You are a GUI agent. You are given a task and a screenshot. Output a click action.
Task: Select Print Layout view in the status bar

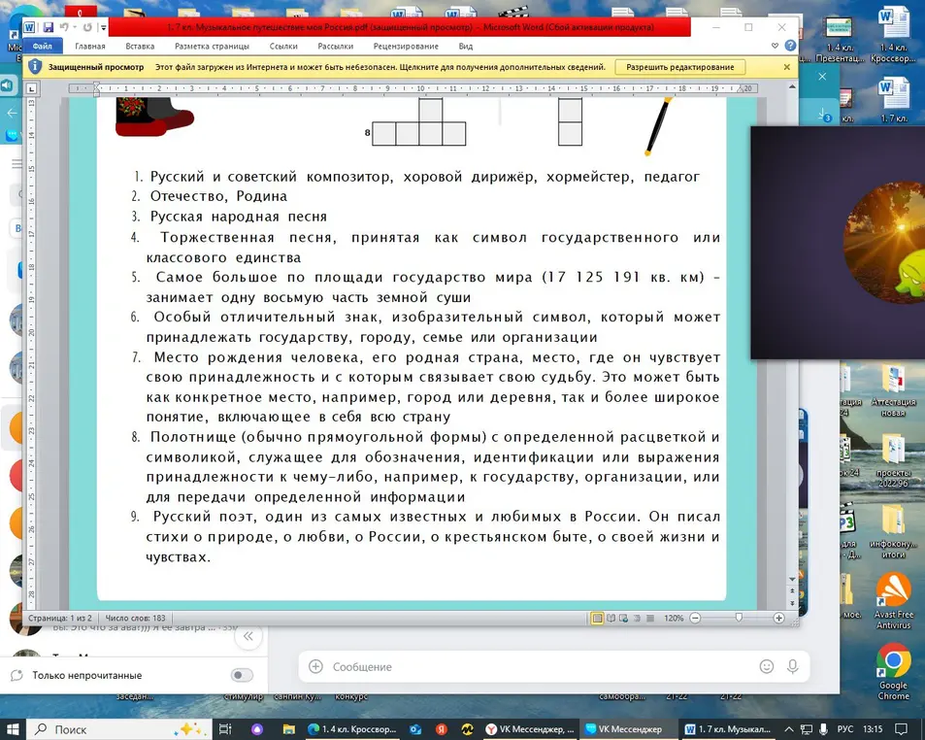pyautogui.click(x=597, y=619)
